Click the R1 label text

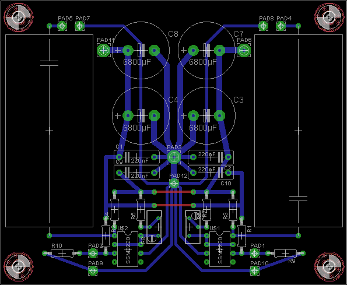coord(250,229)
